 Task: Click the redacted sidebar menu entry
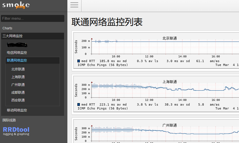pyautogui.click(x=17, y=44)
